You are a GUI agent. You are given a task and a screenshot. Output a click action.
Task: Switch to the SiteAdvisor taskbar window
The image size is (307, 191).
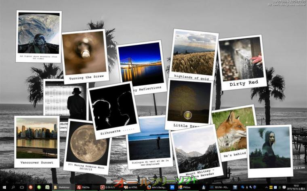(64, 187)
